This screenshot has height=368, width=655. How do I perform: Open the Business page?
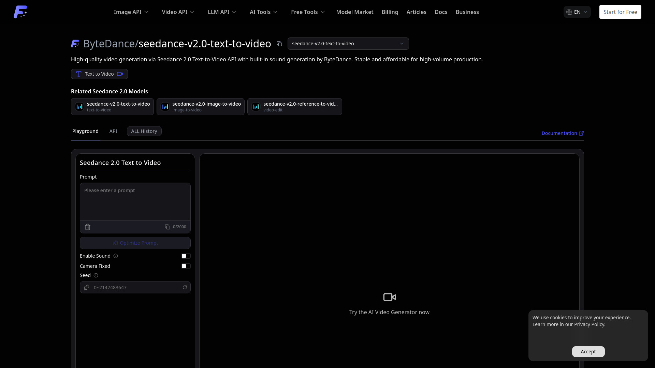[467, 12]
